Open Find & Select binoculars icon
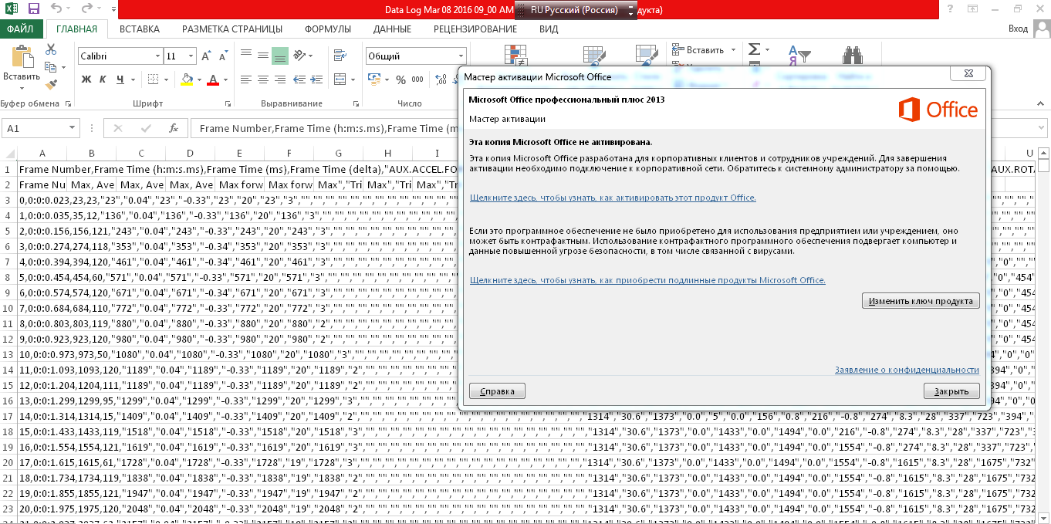Image resolution: width=1051 pixels, height=524 pixels. (851, 56)
